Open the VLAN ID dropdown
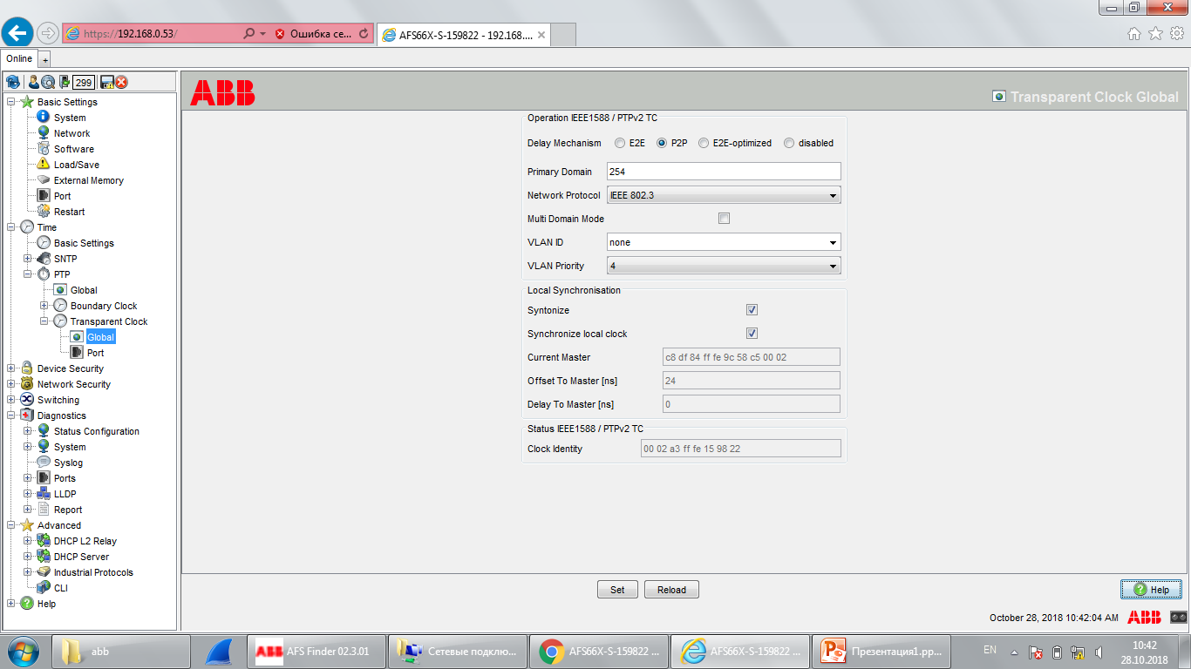 point(724,242)
